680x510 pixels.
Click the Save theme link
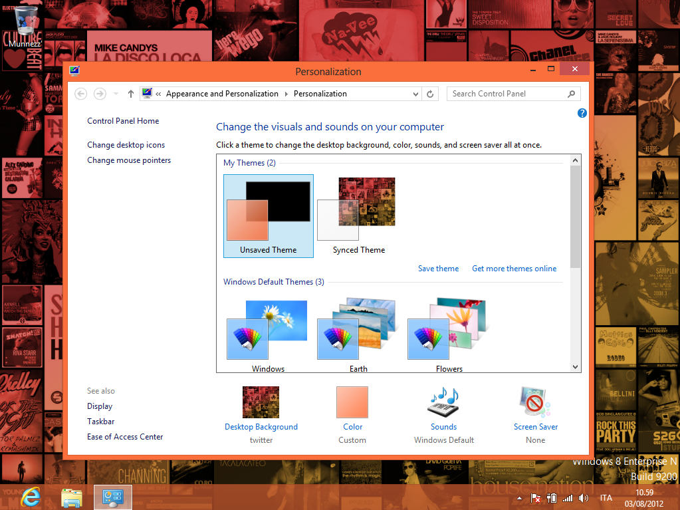click(439, 269)
